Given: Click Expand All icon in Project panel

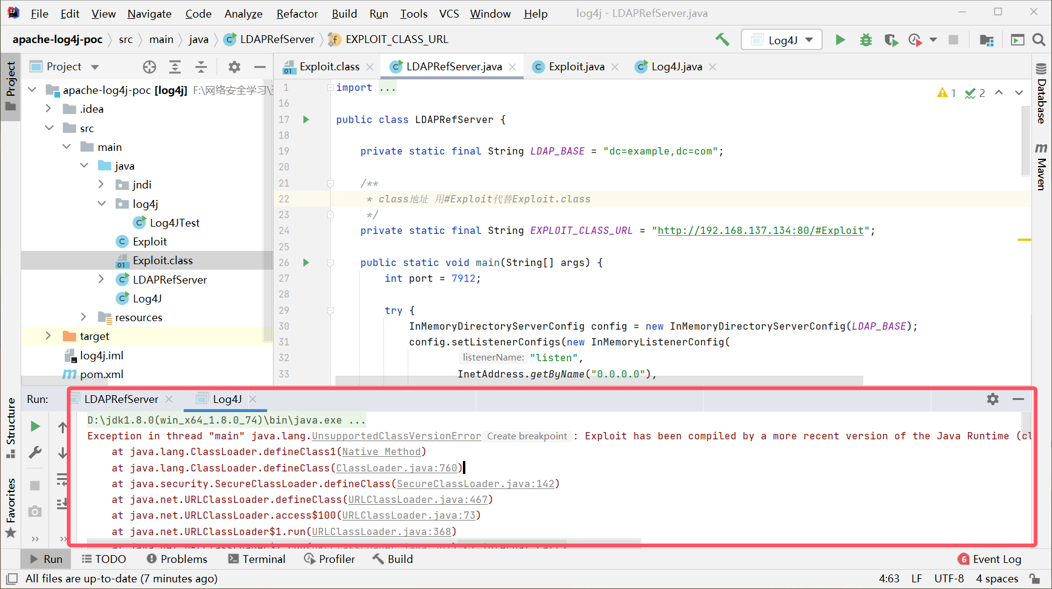Looking at the screenshot, I should pyautogui.click(x=175, y=67).
